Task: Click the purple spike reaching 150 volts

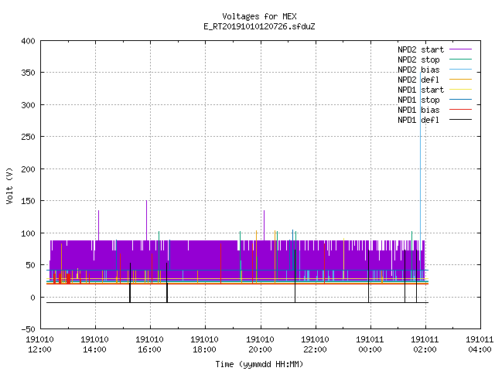Action: click(x=146, y=220)
